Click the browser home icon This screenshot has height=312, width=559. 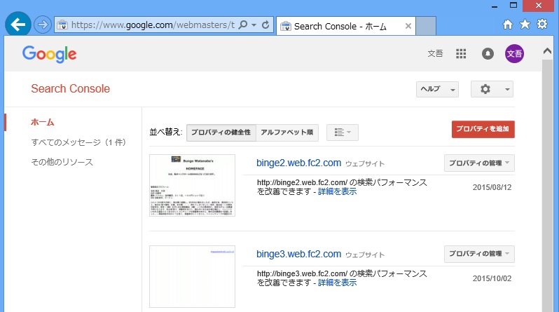coord(508,25)
